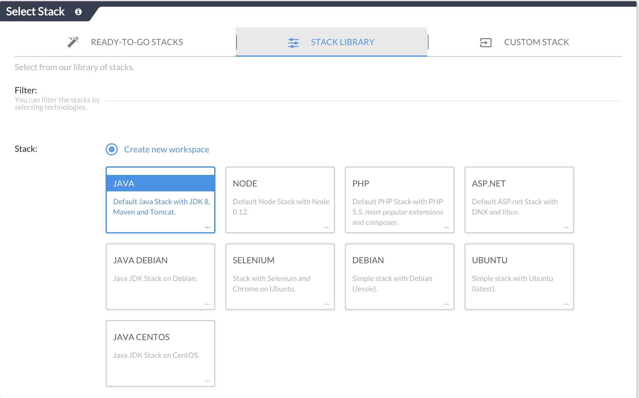Viewport: 639px width, 398px height.
Task: Click the sliders icon in Stack Library tab
Action: (294, 43)
